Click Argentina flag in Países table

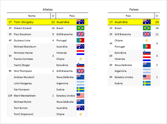[x=147, y=71]
